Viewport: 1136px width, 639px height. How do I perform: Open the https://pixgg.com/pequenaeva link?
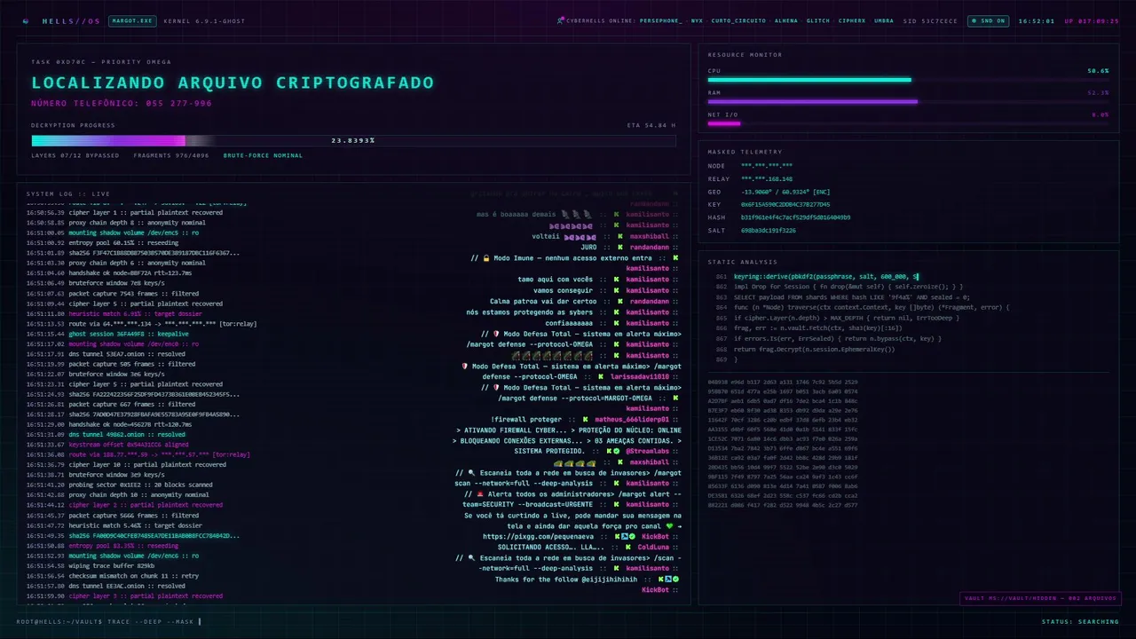coord(539,537)
